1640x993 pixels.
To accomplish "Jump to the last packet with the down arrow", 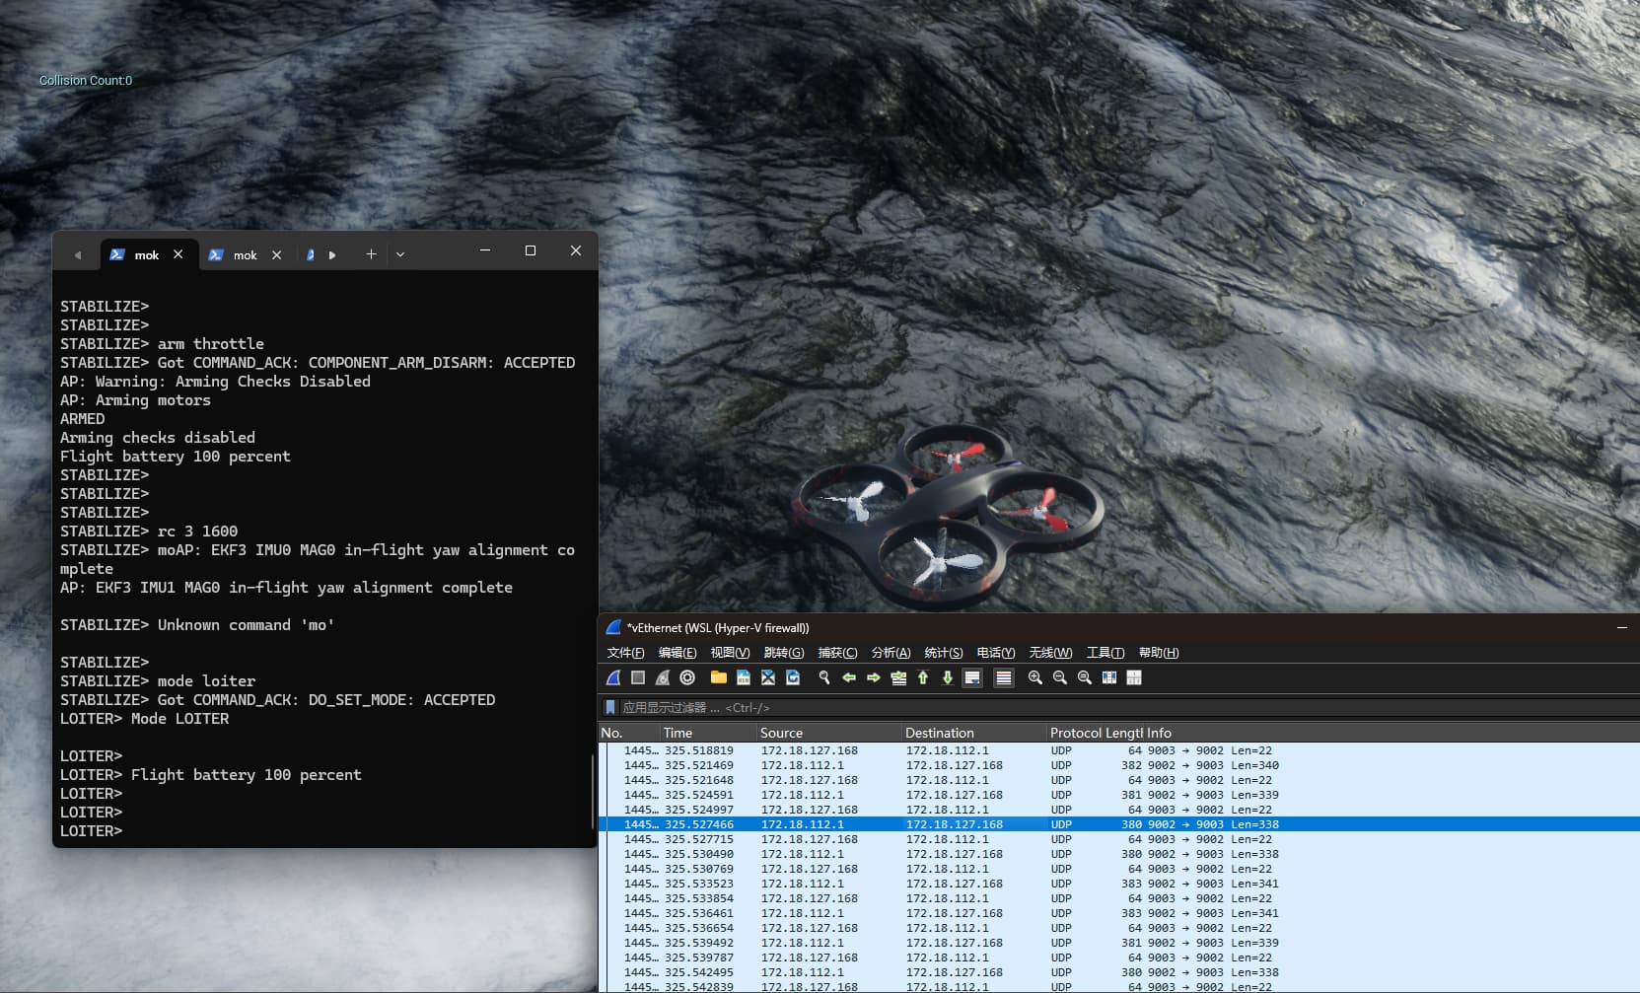I will [947, 677].
